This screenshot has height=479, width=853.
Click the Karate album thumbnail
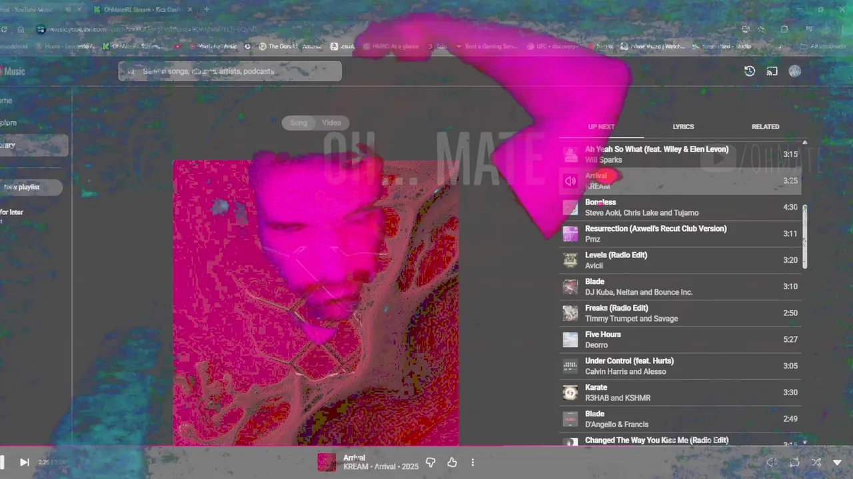(570, 393)
